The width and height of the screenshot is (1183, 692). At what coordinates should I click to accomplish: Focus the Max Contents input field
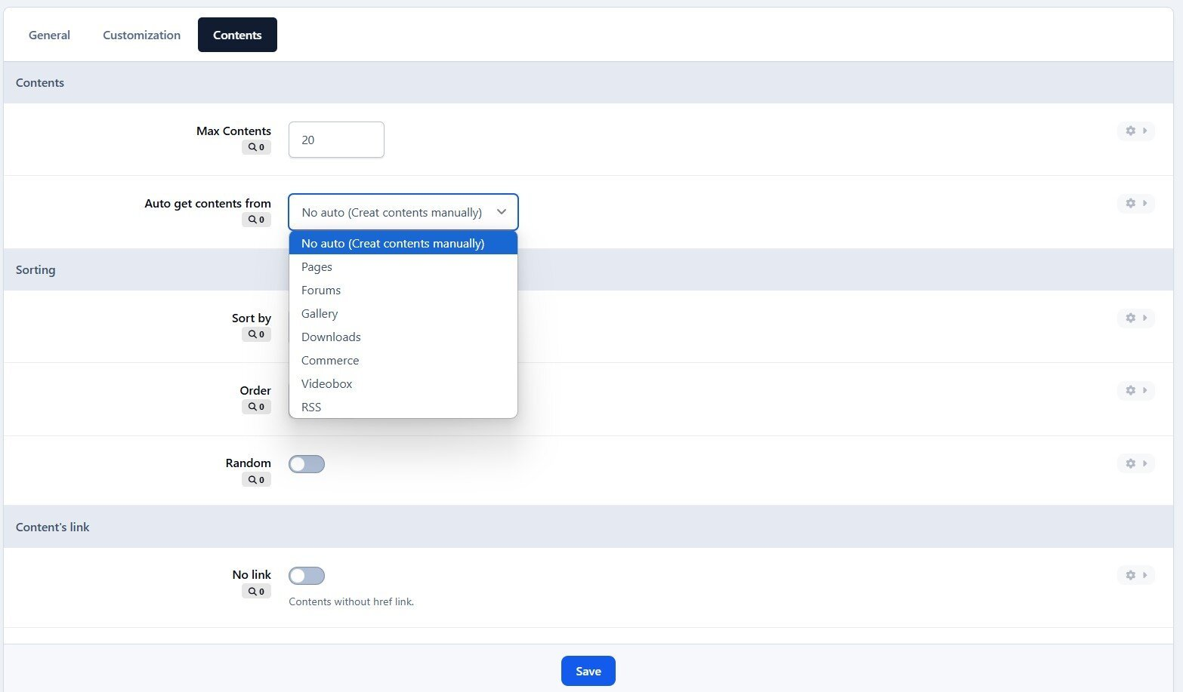[336, 140]
